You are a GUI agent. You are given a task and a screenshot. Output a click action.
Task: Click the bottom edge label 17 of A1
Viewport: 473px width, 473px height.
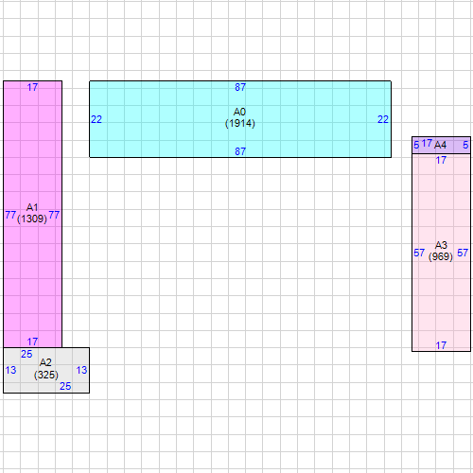click(x=32, y=342)
